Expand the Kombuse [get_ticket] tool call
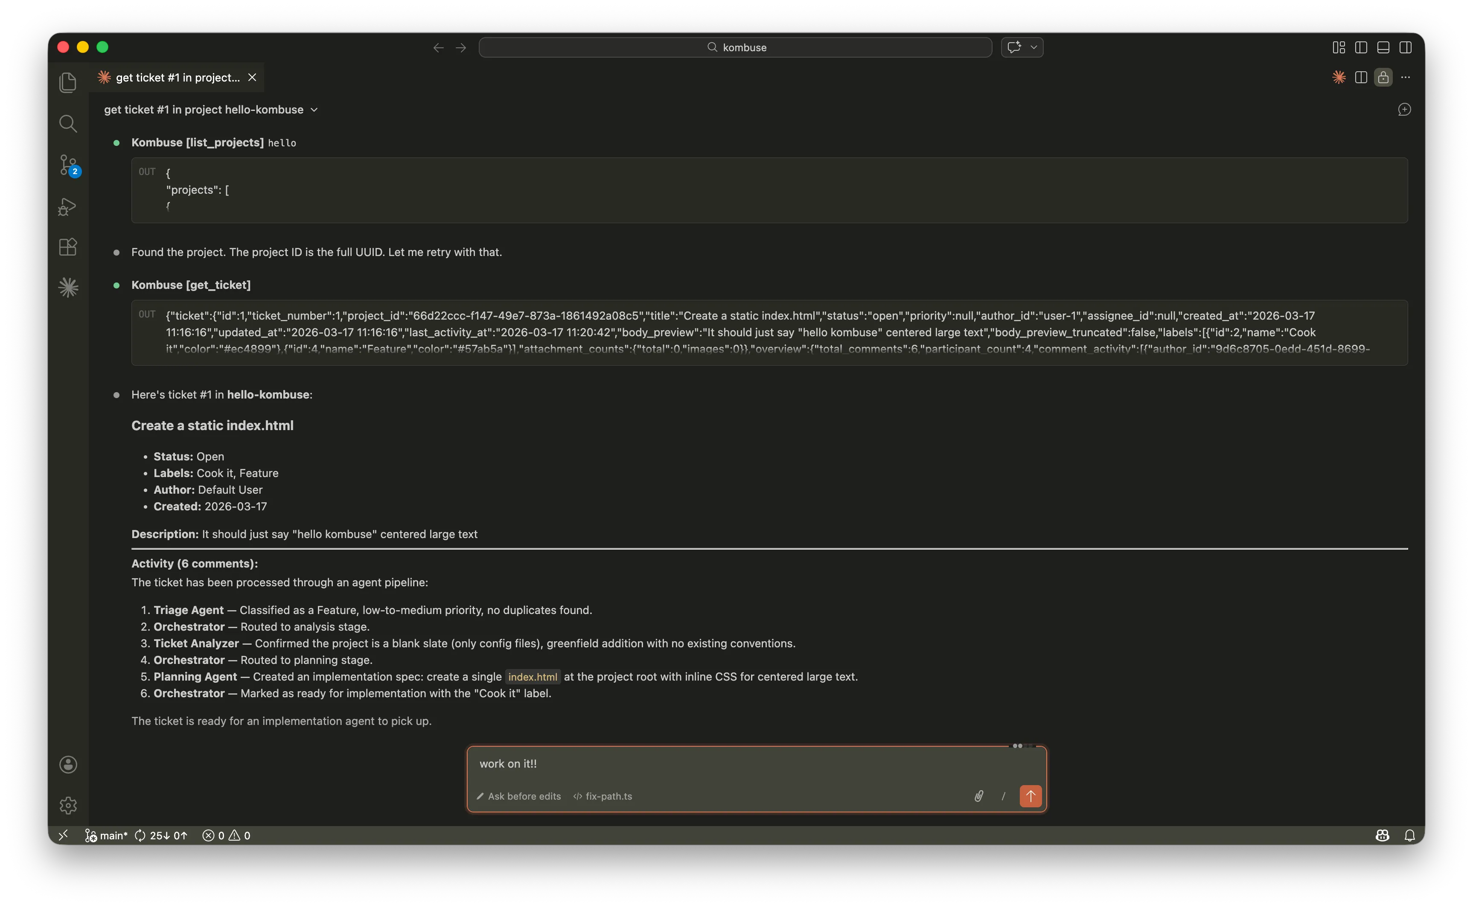1473x908 pixels. pyautogui.click(x=191, y=285)
